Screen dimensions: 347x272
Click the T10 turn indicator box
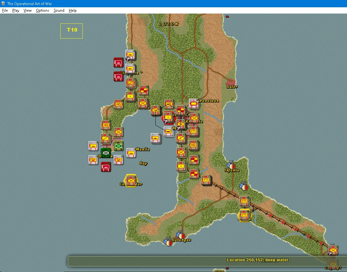pos(71,31)
